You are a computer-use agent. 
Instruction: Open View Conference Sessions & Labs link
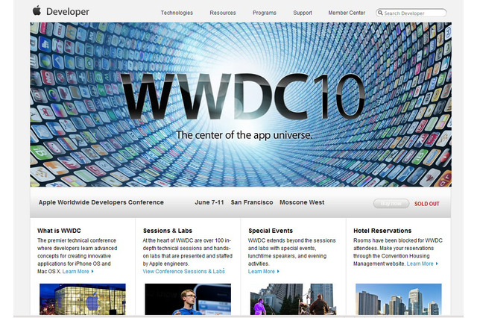(x=184, y=272)
